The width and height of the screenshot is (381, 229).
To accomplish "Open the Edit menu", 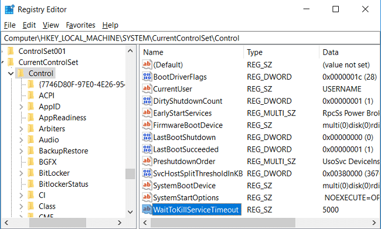I will click(29, 25).
